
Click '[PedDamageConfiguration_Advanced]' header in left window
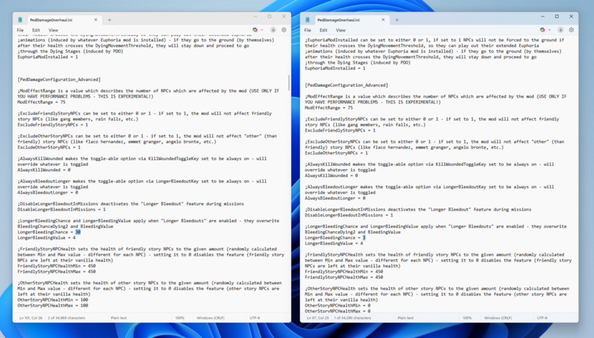click(59, 79)
